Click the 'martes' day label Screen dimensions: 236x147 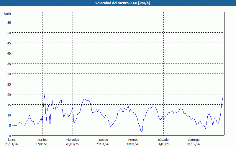pyautogui.click(x=42, y=140)
